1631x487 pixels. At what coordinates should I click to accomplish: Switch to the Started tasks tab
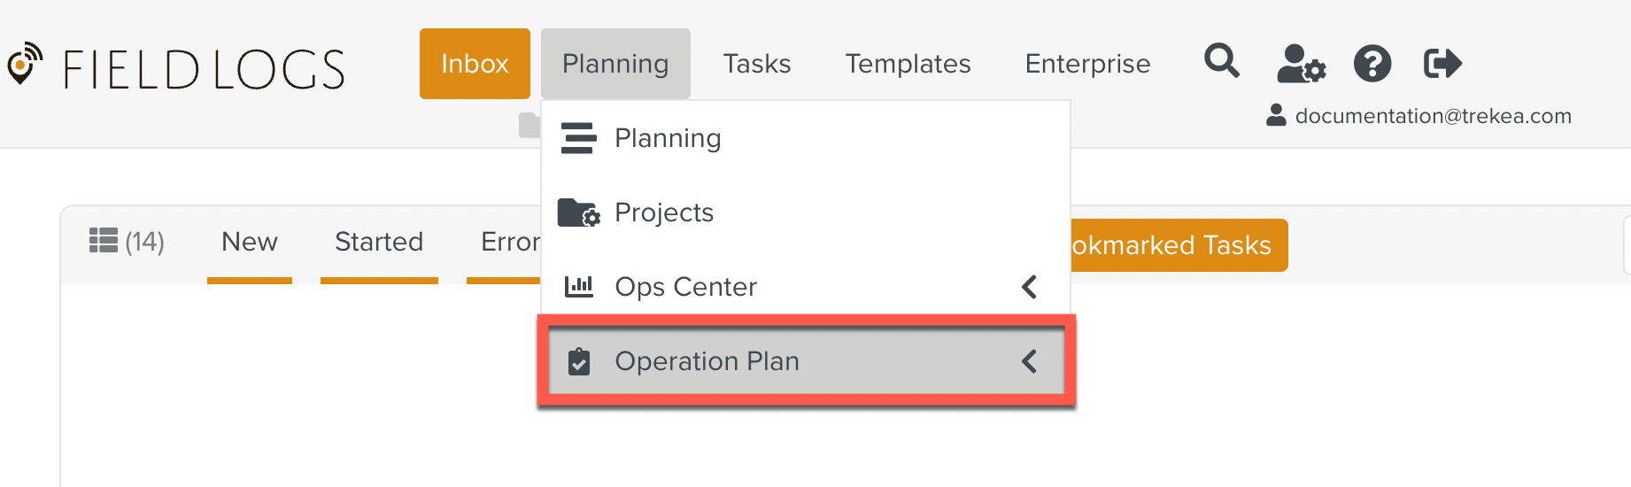click(x=379, y=242)
